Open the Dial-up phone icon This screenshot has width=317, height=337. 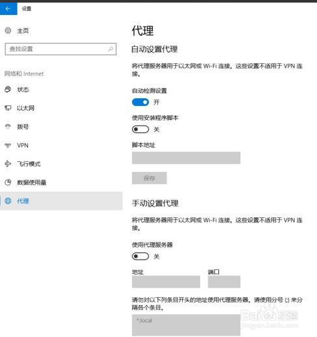[8, 126]
